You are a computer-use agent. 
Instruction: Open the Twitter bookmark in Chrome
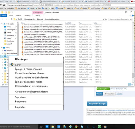pos(31,8)
